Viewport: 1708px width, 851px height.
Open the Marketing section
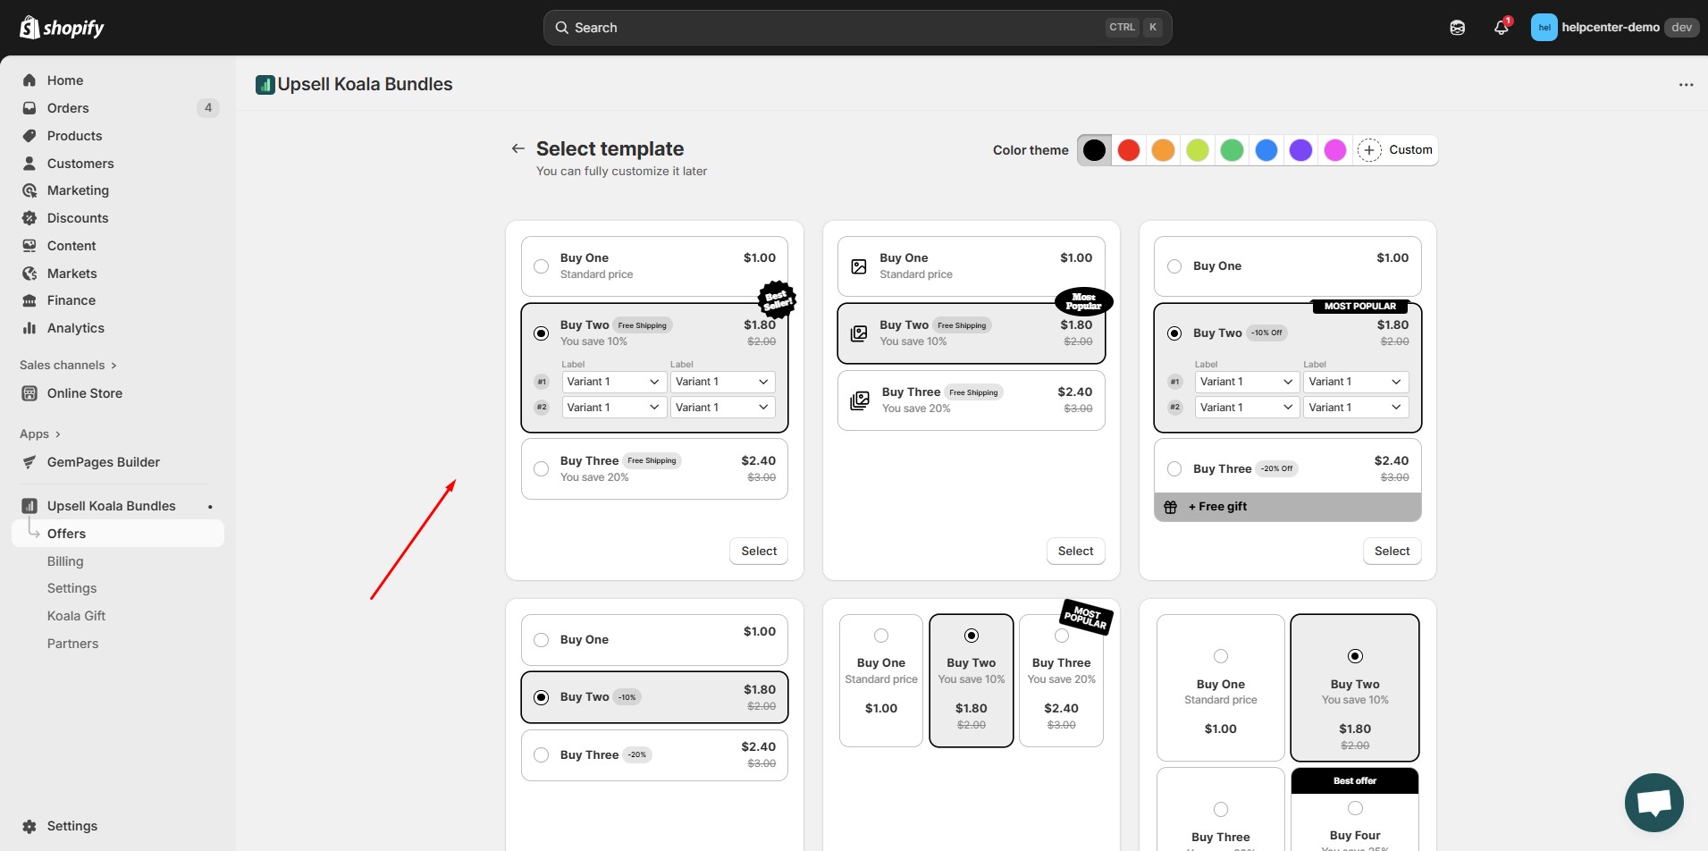click(x=78, y=190)
